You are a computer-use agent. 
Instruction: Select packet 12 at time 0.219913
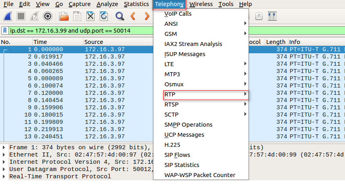77,129
